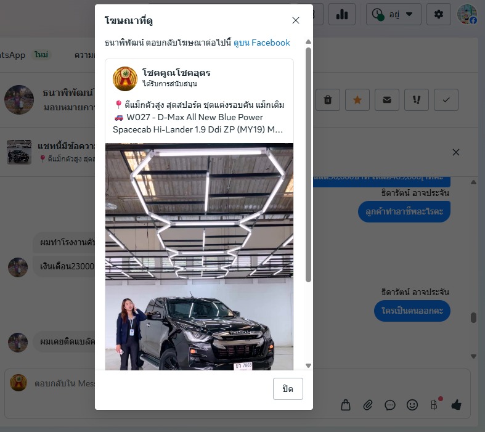Screen dimensions: 485x432
Task: Click the dialog scrollbar up arrow
Action: tap(308, 41)
